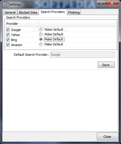Select Make Default radio for Bing

coord(41,39)
